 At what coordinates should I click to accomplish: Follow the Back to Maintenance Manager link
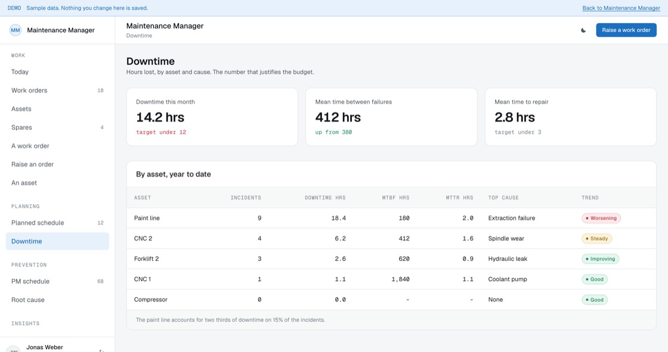621,8
